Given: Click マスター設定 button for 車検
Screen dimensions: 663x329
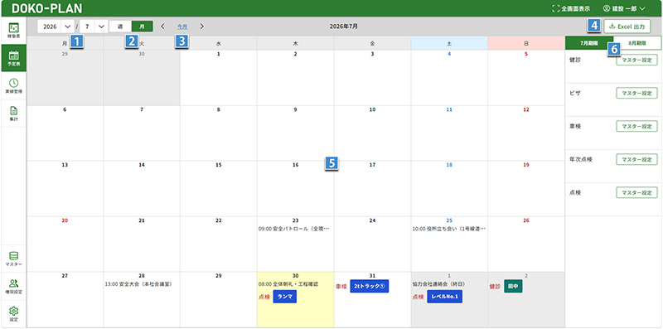Looking at the screenshot, I should [x=636, y=126].
